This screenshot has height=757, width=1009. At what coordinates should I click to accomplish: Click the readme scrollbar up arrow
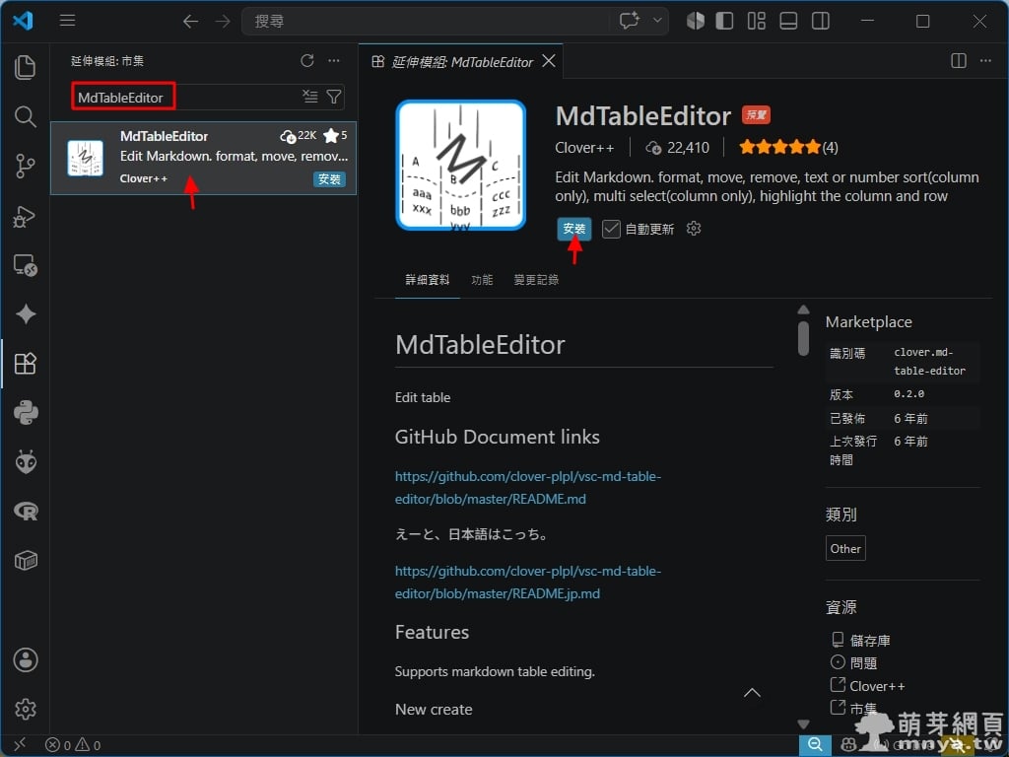(x=803, y=310)
